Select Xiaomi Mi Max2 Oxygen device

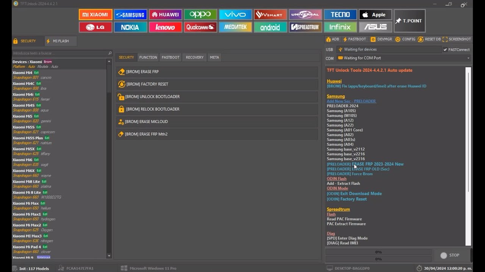pyautogui.click(x=59, y=227)
